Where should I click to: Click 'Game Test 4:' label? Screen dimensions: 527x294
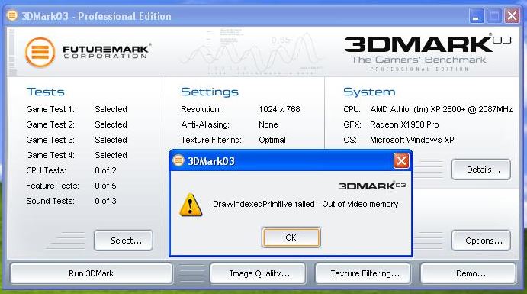pyautogui.click(x=50, y=155)
